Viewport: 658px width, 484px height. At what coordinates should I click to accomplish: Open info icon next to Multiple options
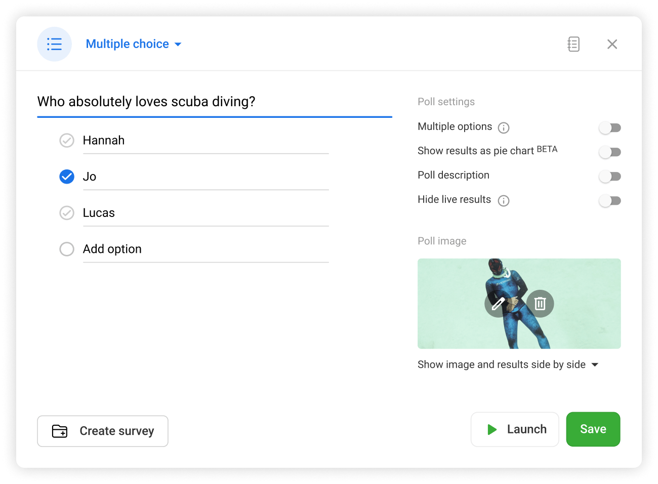(504, 127)
